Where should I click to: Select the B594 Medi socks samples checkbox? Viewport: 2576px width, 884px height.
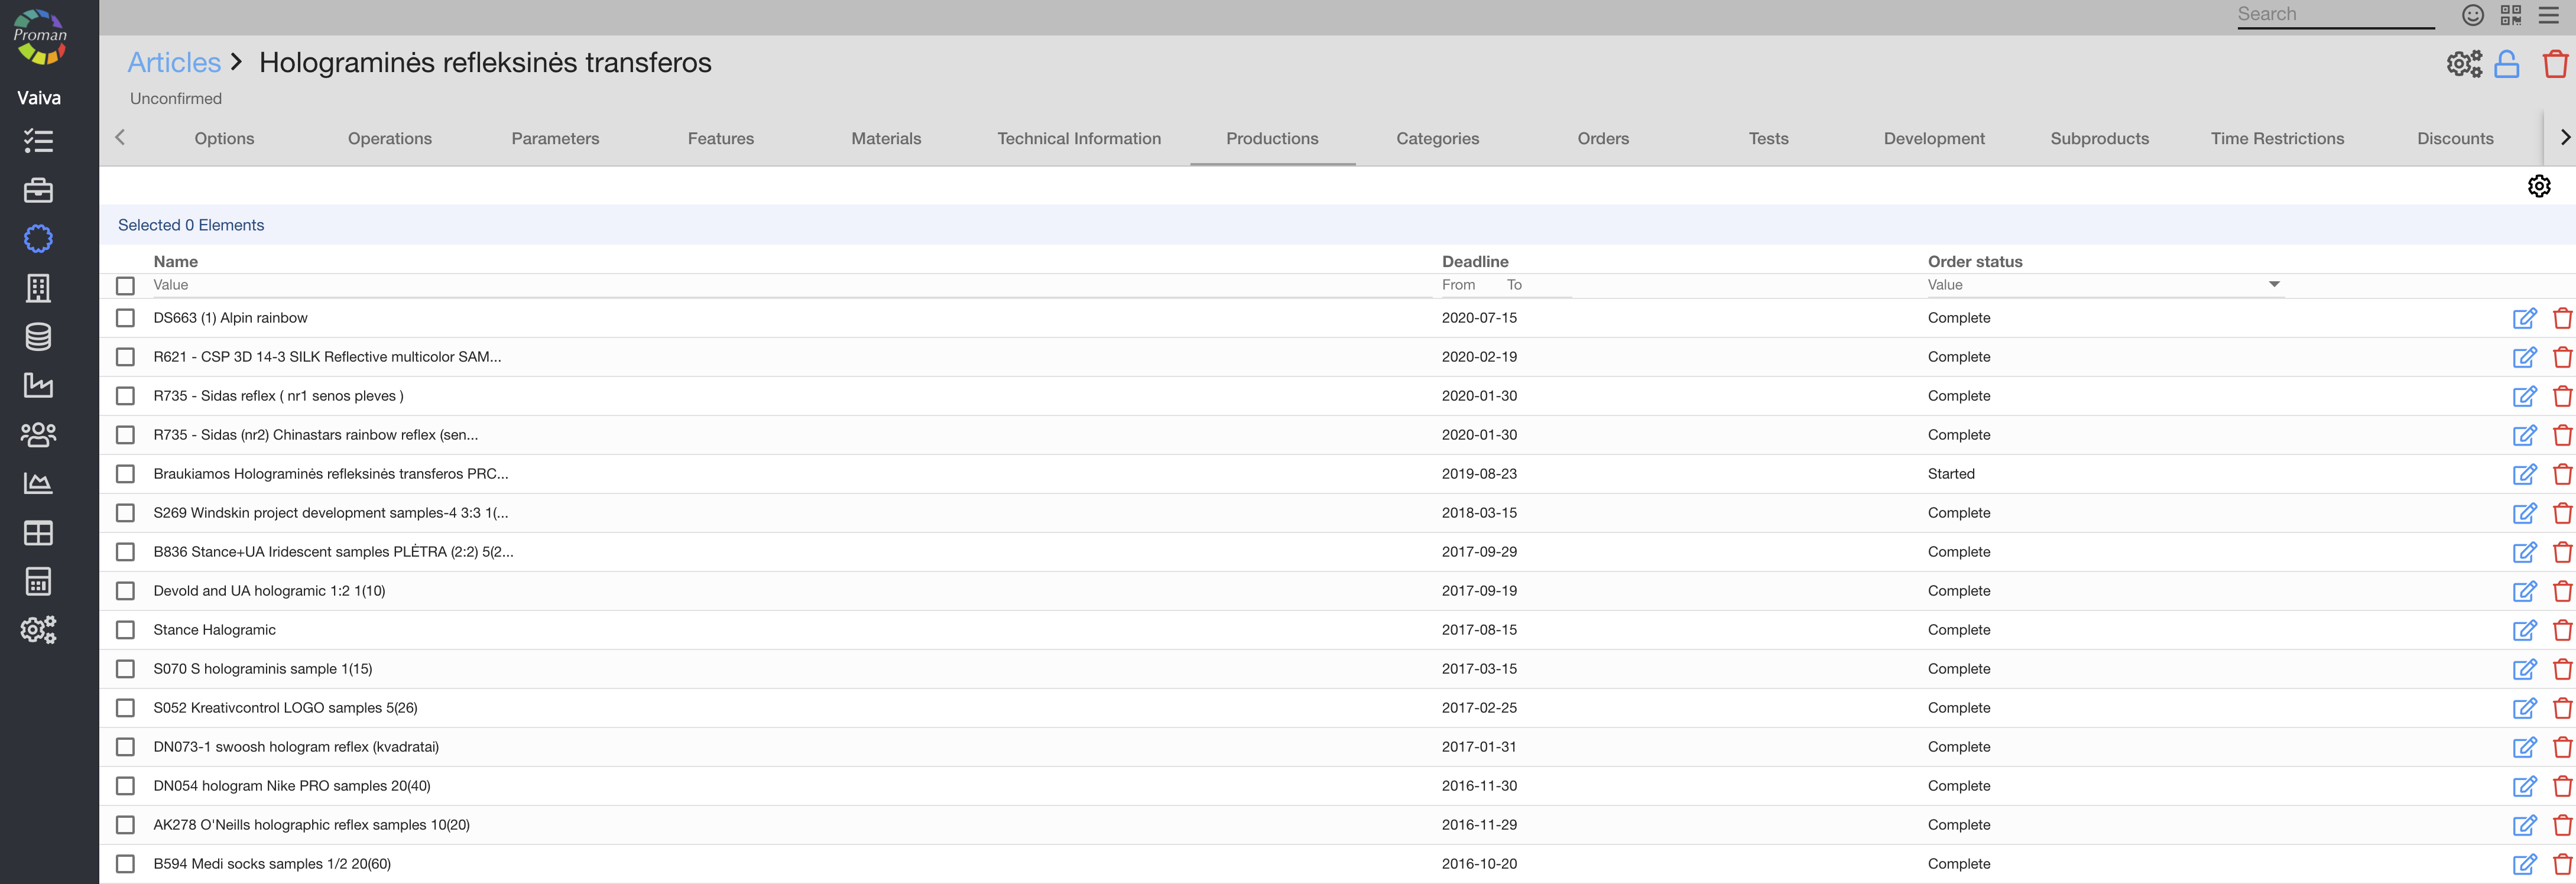[125, 864]
